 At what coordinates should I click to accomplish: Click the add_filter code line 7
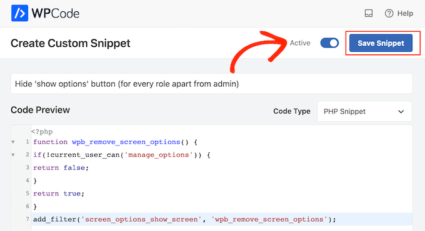point(184,219)
